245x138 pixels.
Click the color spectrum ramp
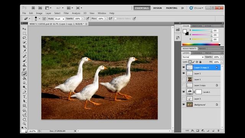[x=201, y=44]
